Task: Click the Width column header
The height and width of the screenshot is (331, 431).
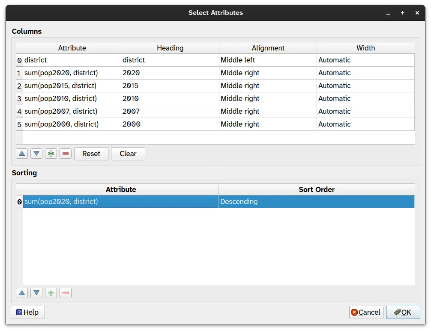Action: coord(365,48)
